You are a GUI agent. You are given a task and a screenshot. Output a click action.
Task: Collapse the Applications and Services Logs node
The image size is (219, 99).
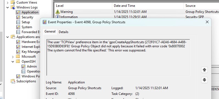click(x=7, y=37)
